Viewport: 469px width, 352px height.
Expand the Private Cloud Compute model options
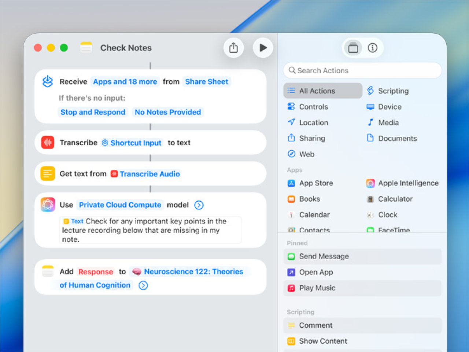click(x=199, y=205)
